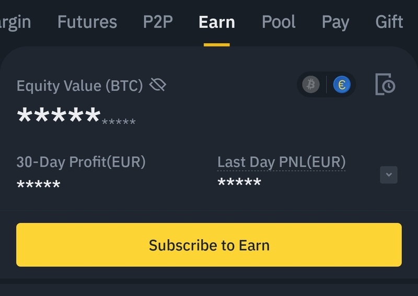Select the Euro coin currency icon
The width and height of the screenshot is (418, 296).
[342, 85]
